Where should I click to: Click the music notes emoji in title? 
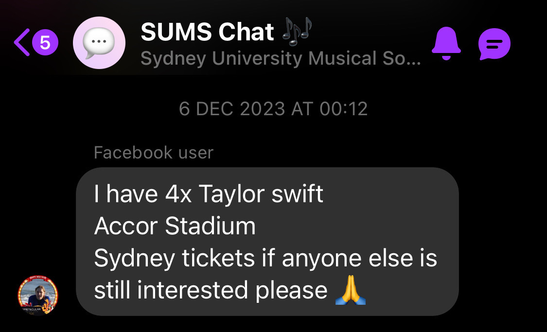click(297, 32)
